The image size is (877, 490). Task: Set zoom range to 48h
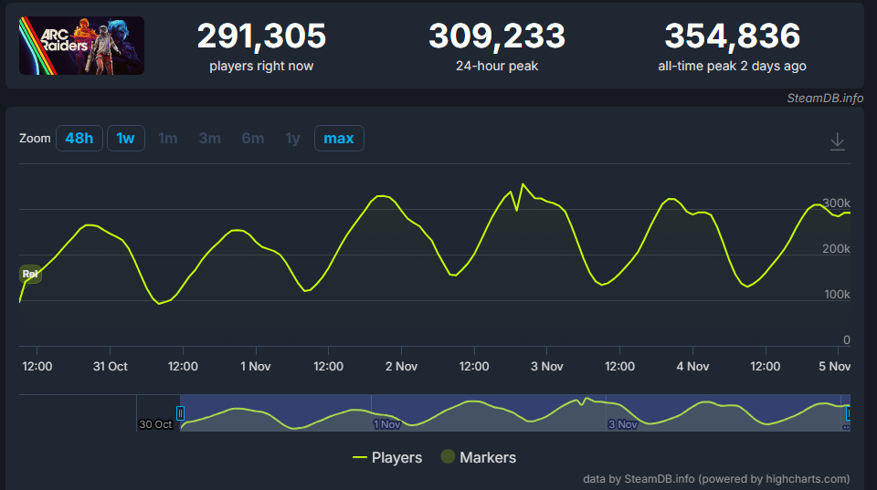pyautogui.click(x=79, y=139)
